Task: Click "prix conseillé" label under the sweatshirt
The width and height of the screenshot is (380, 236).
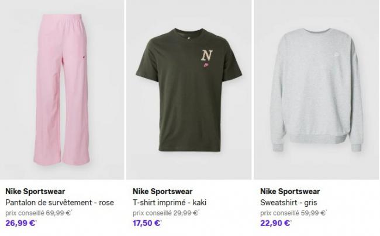Action: [x=279, y=213]
